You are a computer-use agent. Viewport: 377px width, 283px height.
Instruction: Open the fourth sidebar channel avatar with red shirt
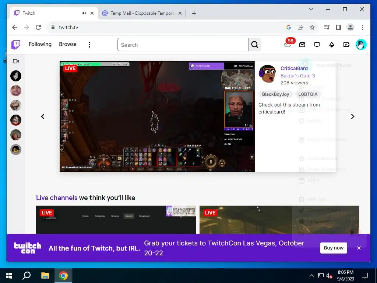pos(16,120)
